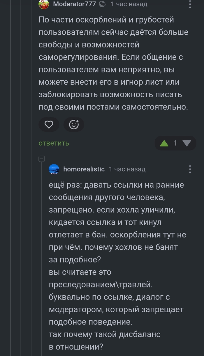Click the "1 час назад" timestamp beside homorealistic
Viewport: 204px width, 356px height.
click(x=127, y=169)
